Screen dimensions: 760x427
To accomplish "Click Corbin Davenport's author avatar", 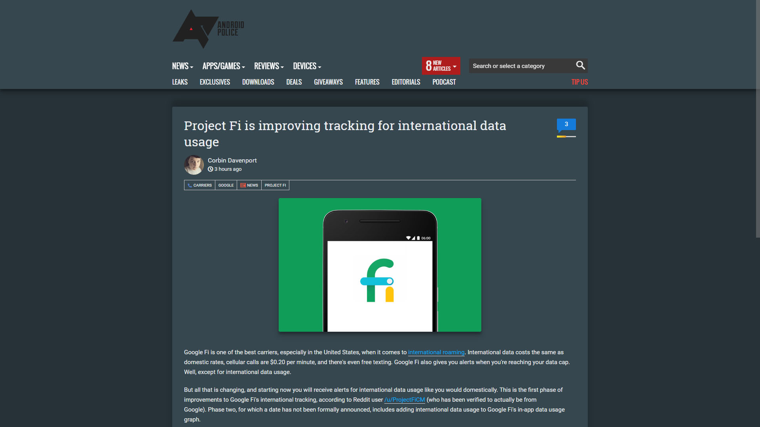I will click(194, 165).
